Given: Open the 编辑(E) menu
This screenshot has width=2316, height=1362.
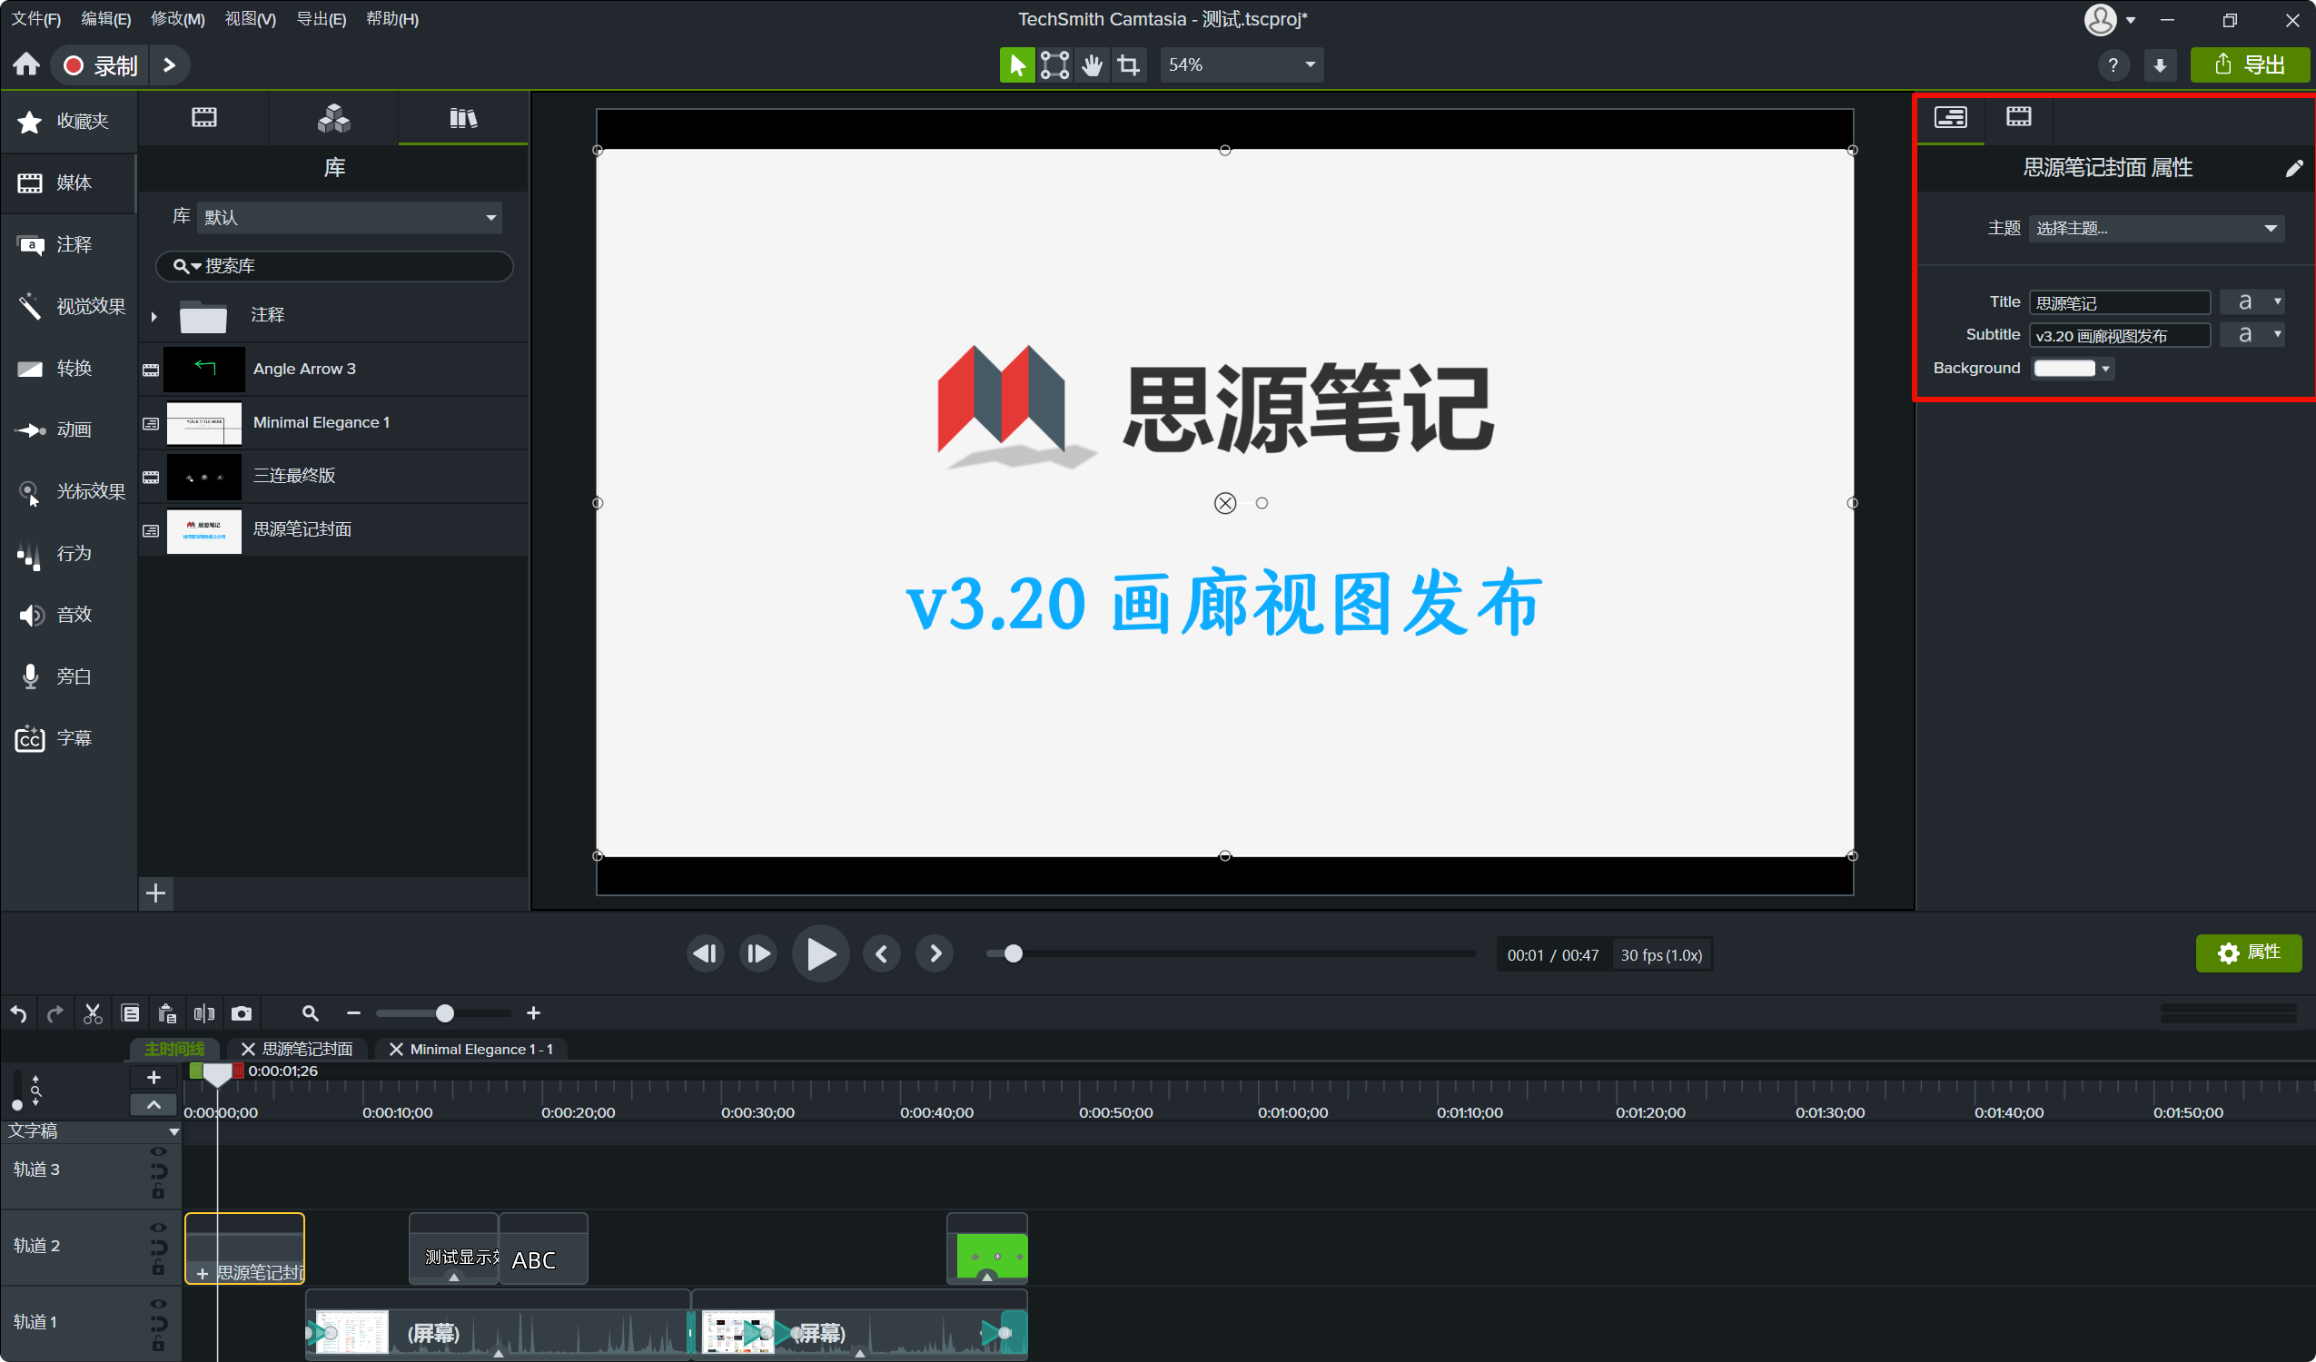Looking at the screenshot, I should [105, 18].
